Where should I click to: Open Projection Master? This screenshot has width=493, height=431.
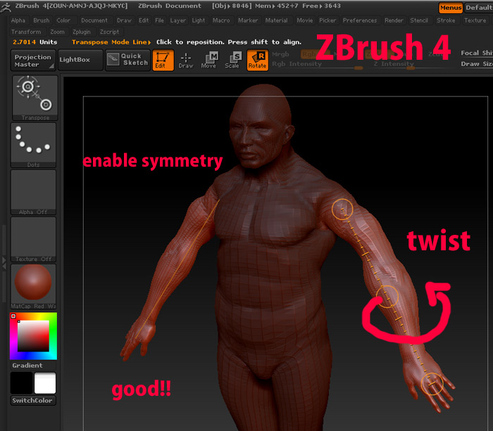33,60
